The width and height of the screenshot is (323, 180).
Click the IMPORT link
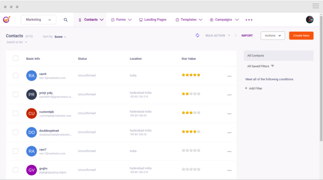247,36
